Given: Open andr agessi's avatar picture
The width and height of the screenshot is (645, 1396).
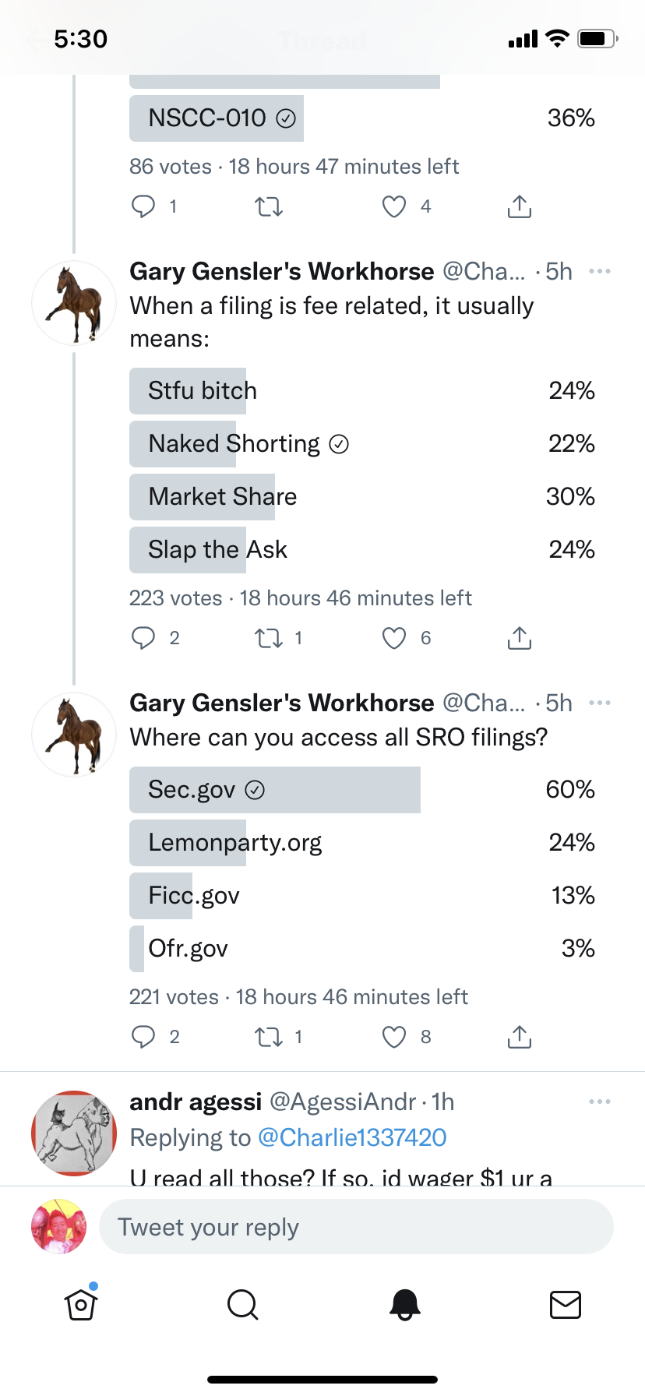Looking at the screenshot, I should coord(74,1133).
